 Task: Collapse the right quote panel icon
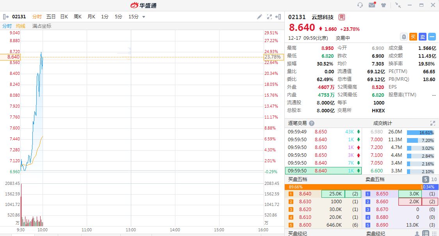278,17
